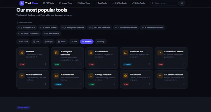Viewport: 211px width, 112px height.
Task: Expand the Image Tools dropdown menu
Action: coord(67,3)
